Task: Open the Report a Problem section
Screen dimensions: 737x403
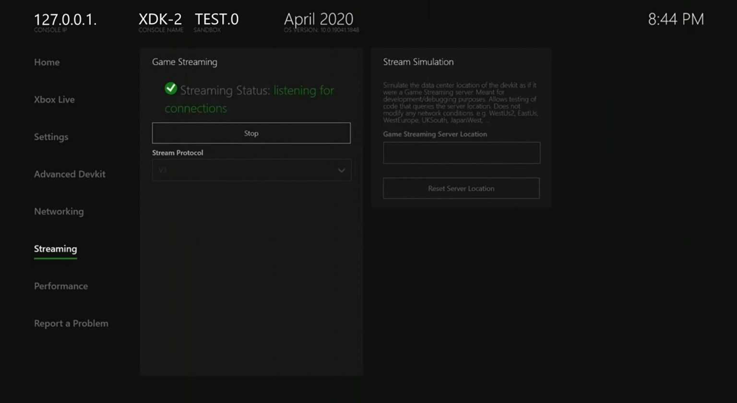Action: click(71, 323)
